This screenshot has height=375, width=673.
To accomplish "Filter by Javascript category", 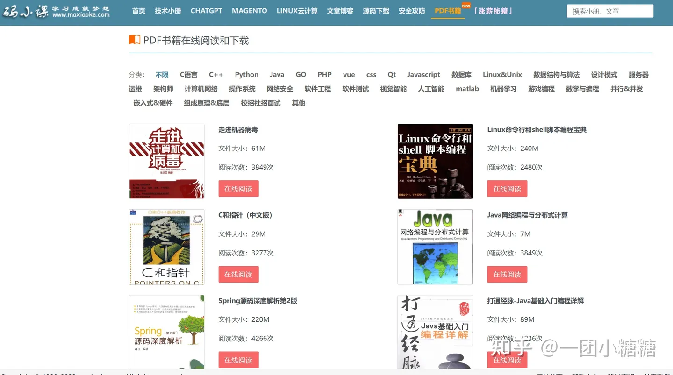I will coord(424,75).
